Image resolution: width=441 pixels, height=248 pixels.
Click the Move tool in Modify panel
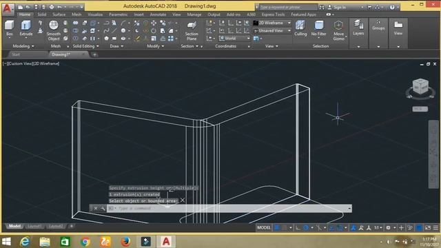coord(154,23)
